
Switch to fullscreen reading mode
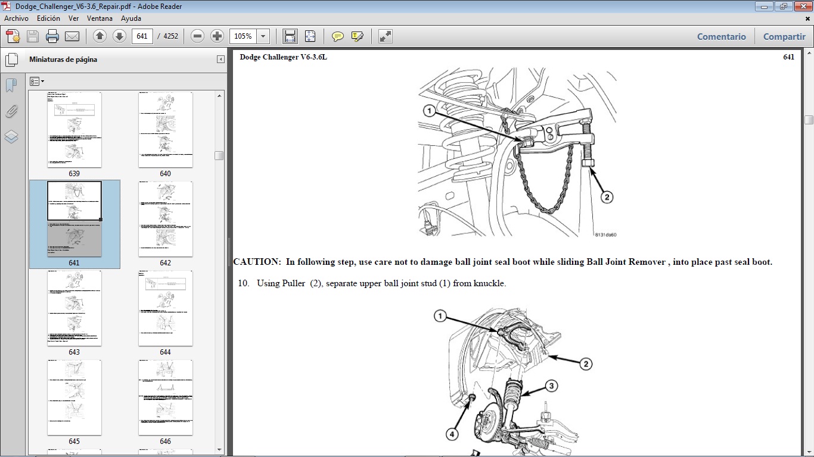pyautogui.click(x=384, y=36)
